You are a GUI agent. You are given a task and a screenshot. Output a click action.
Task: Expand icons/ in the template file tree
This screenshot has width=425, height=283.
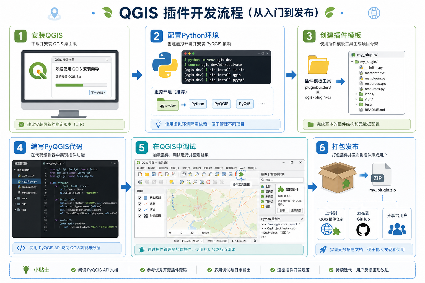pos(356,94)
